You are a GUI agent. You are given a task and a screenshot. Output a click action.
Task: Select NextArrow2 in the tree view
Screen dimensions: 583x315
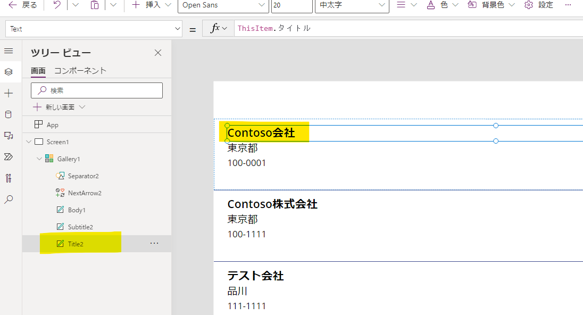coord(85,193)
